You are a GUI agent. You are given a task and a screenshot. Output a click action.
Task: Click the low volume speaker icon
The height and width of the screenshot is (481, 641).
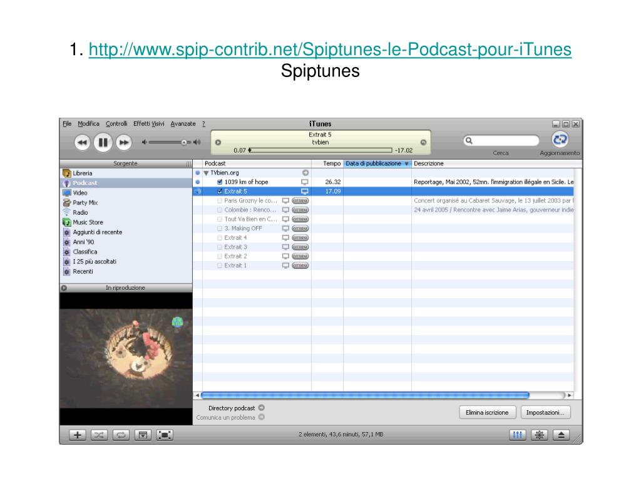pyautogui.click(x=144, y=142)
